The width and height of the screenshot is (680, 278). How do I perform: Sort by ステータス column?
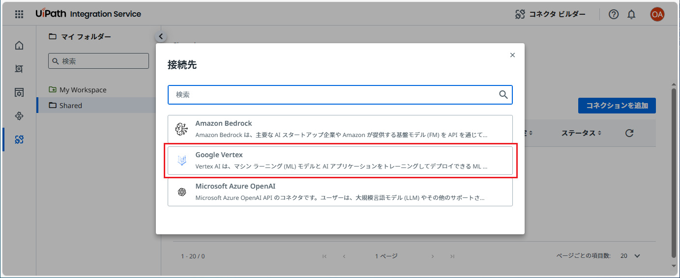click(581, 133)
